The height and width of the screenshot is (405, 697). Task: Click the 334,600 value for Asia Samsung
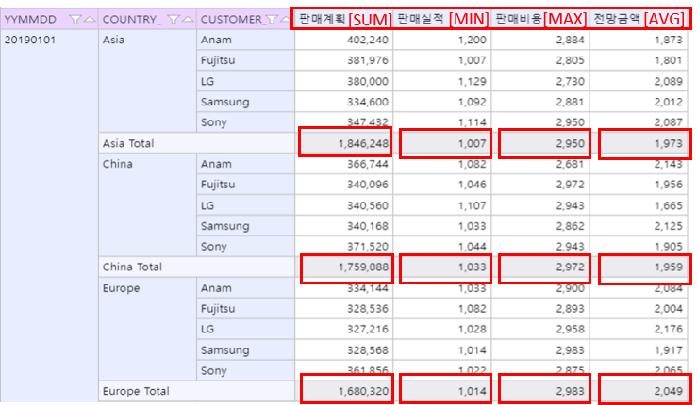coord(343,102)
